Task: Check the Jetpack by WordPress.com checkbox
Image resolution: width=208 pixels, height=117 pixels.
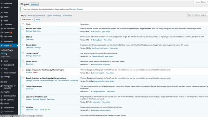Action: point(23,97)
